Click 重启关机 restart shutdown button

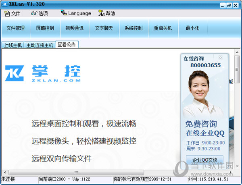(x=163, y=28)
